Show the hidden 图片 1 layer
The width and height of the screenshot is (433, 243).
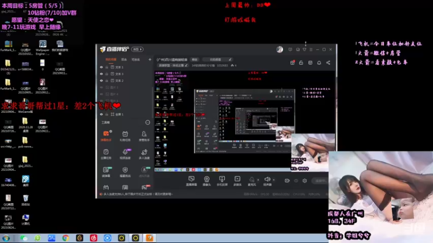pos(101,87)
